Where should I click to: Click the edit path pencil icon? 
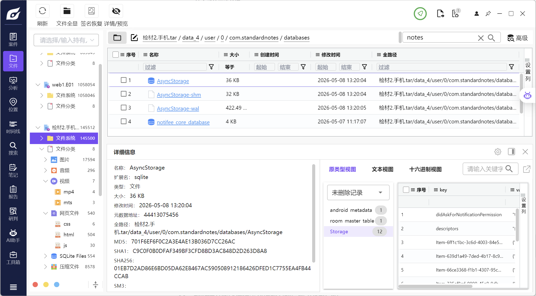pos(134,38)
